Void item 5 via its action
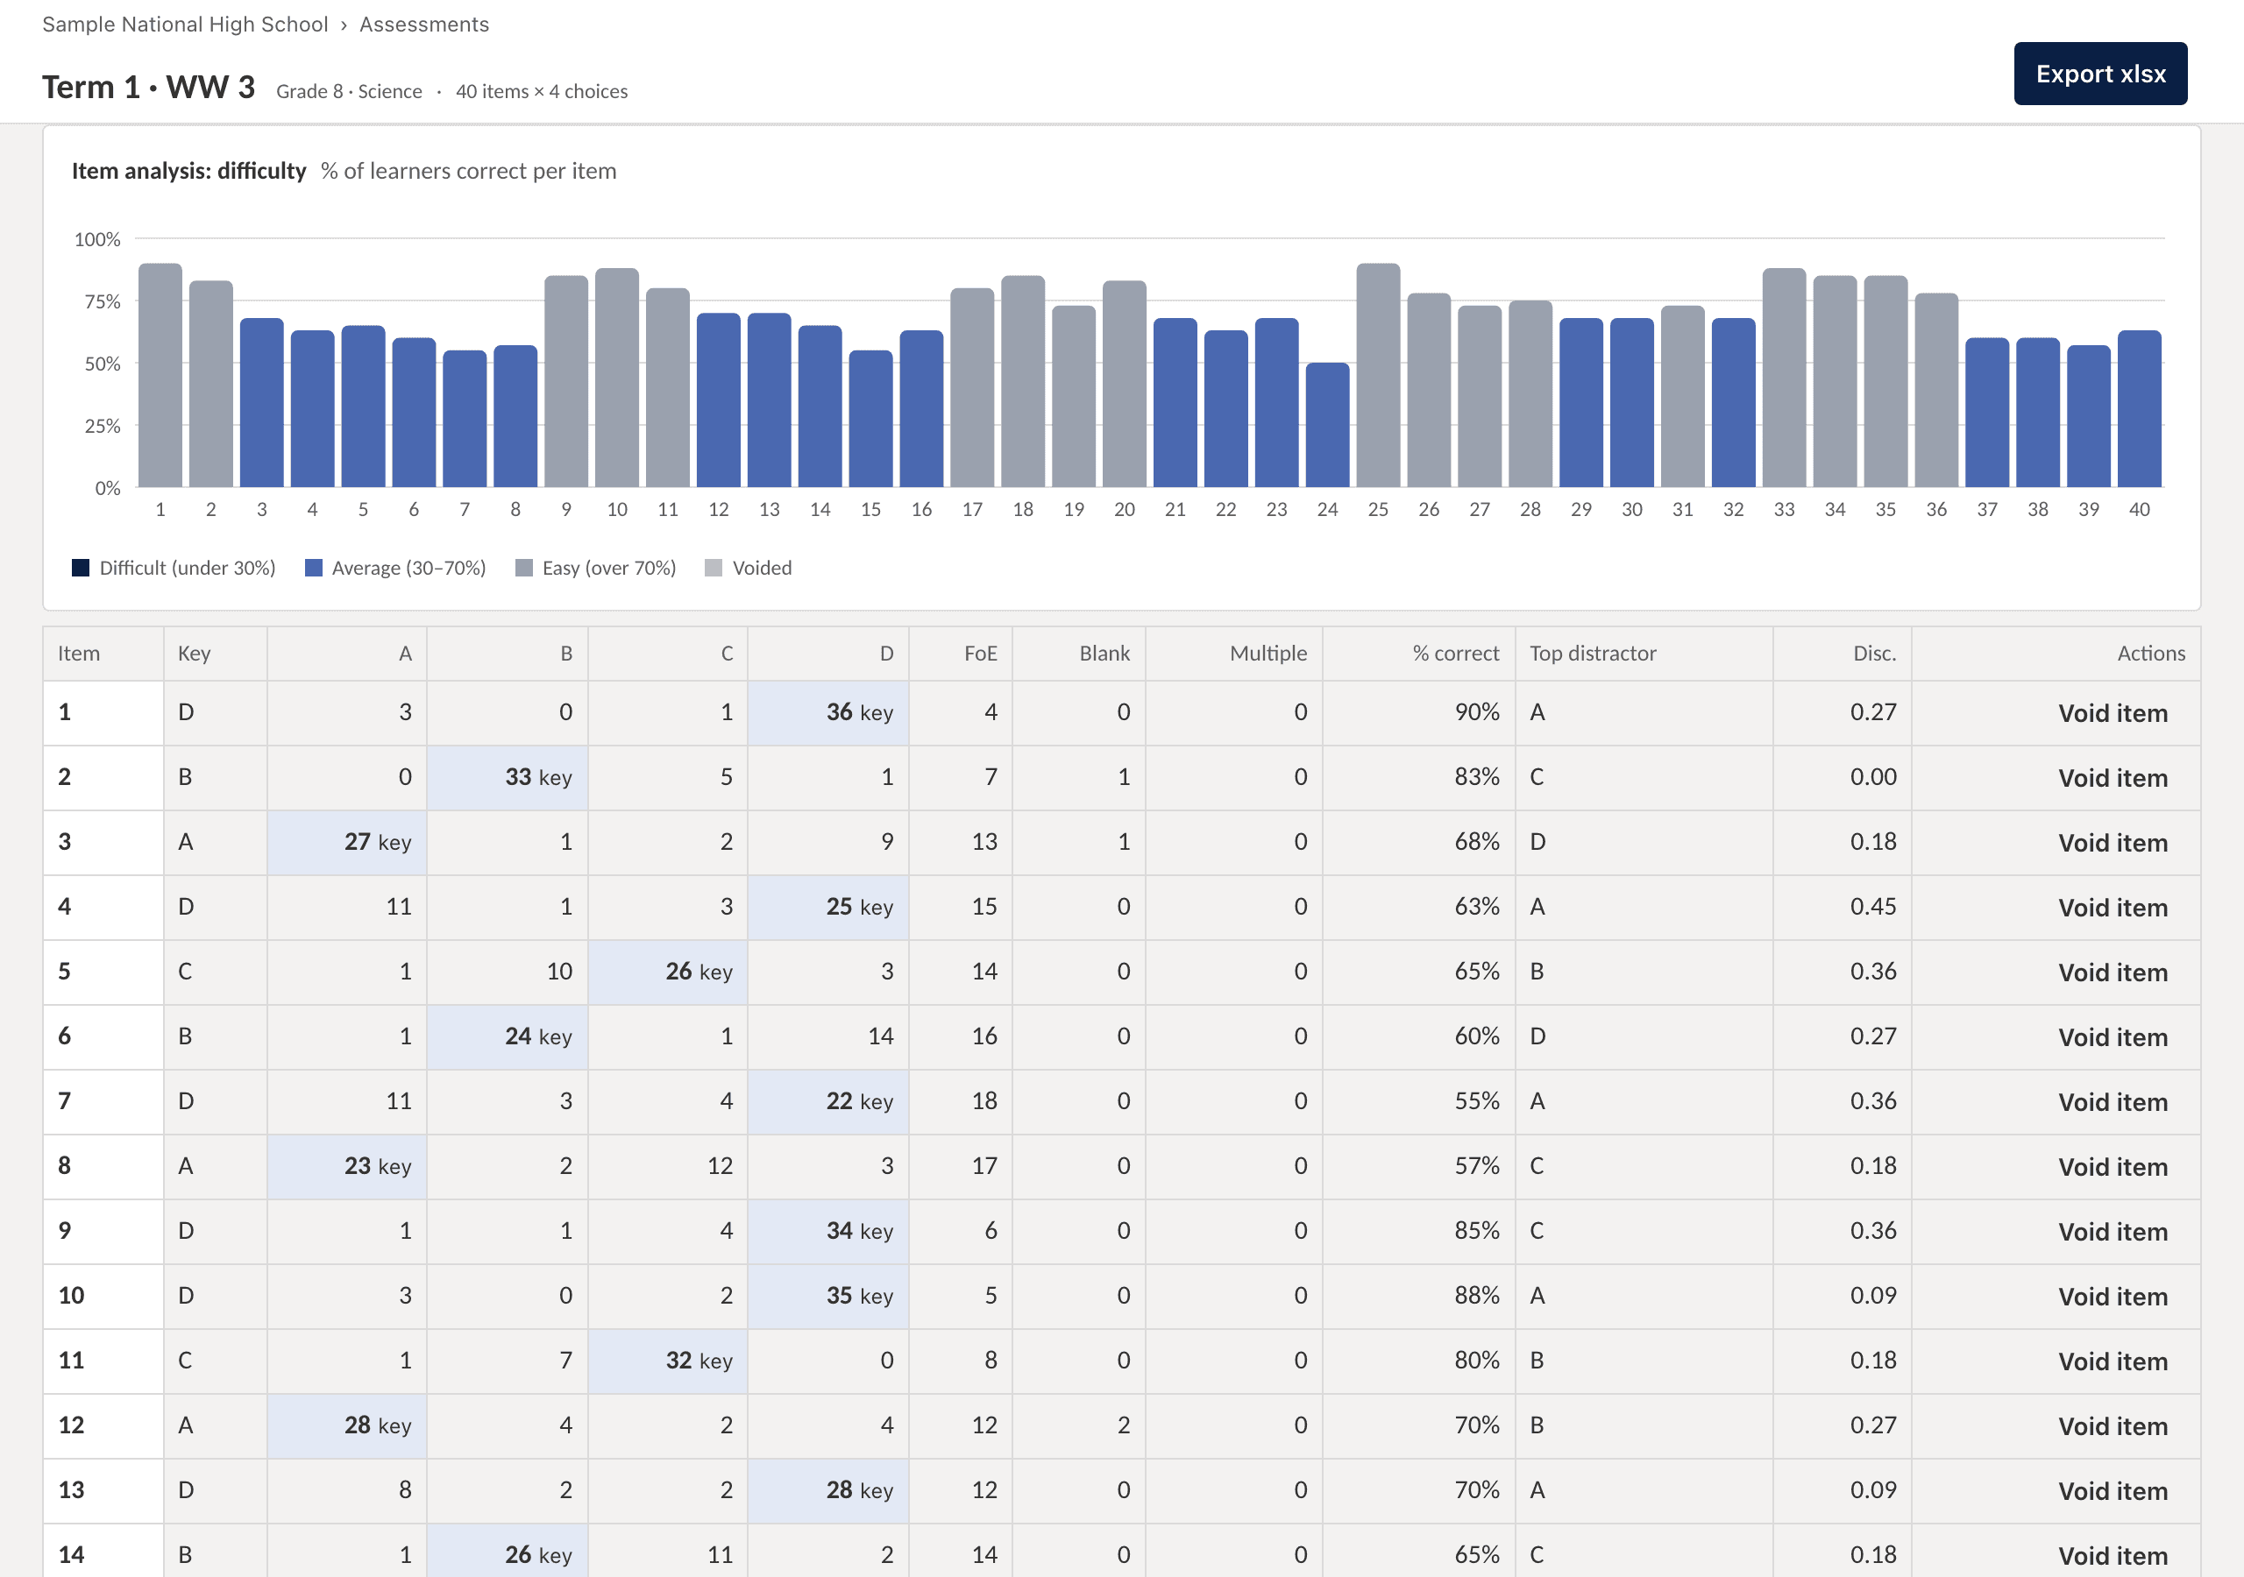This screenshot has width=2244, height=1577. pyautogui.click(x=2112, y=972)
